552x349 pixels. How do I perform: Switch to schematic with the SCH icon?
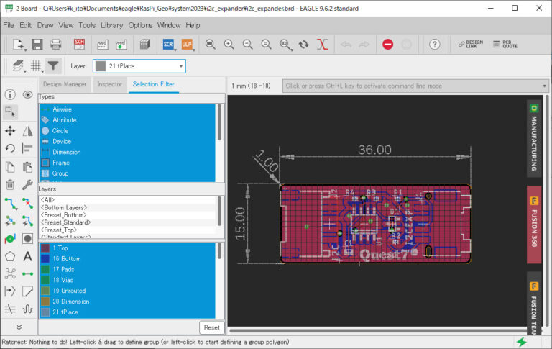79,44
